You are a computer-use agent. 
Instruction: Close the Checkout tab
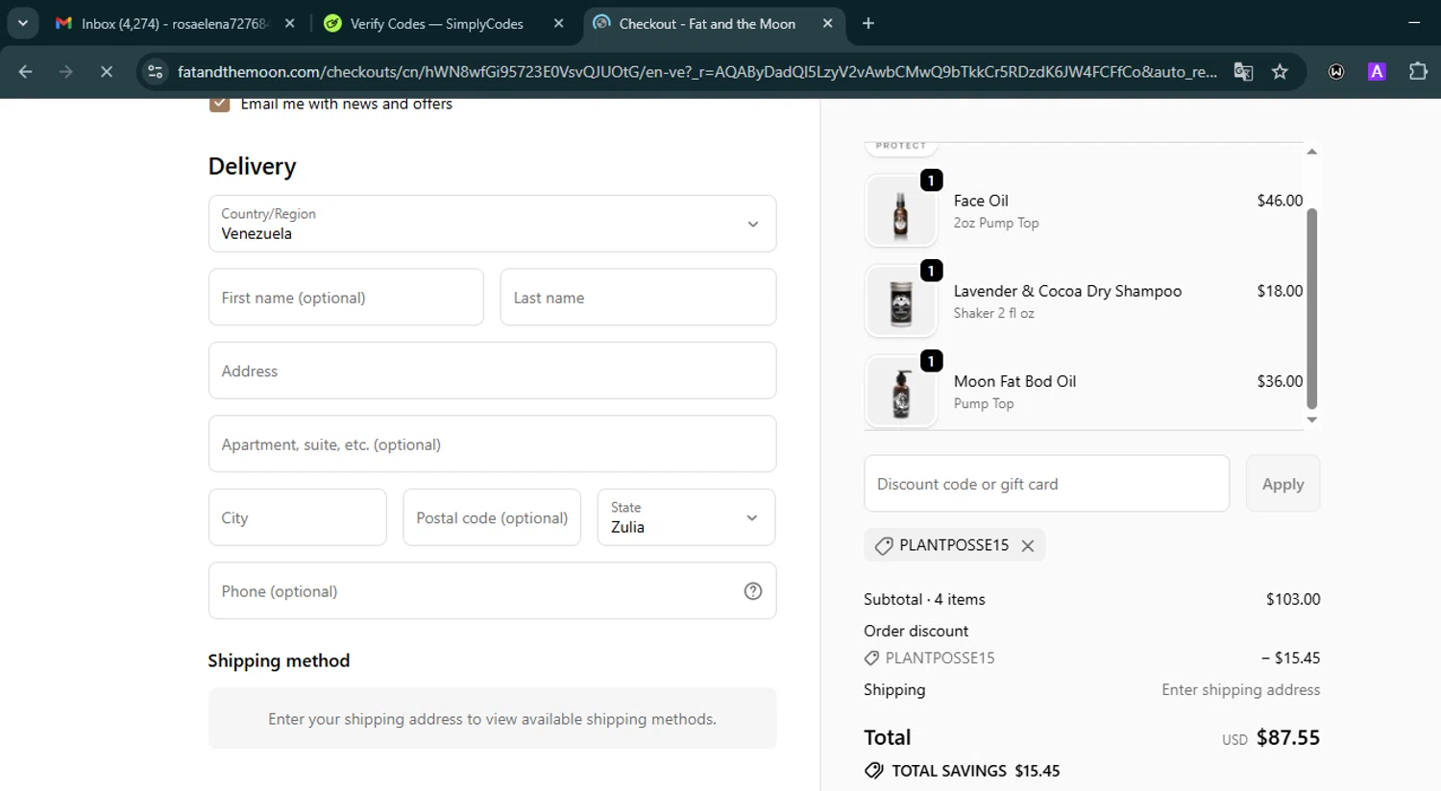coord(827,23)
